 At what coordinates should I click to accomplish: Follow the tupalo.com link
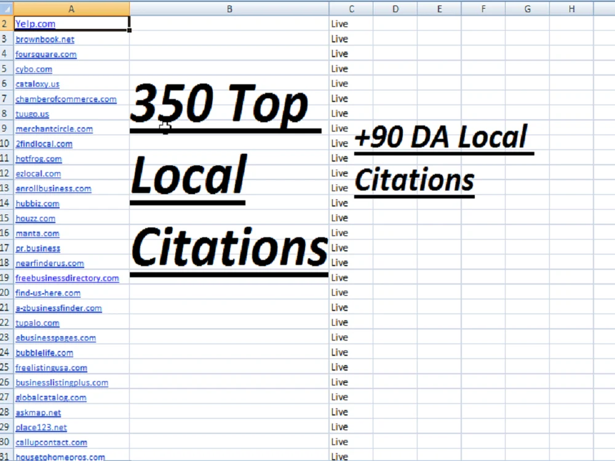tap(38, 323)
